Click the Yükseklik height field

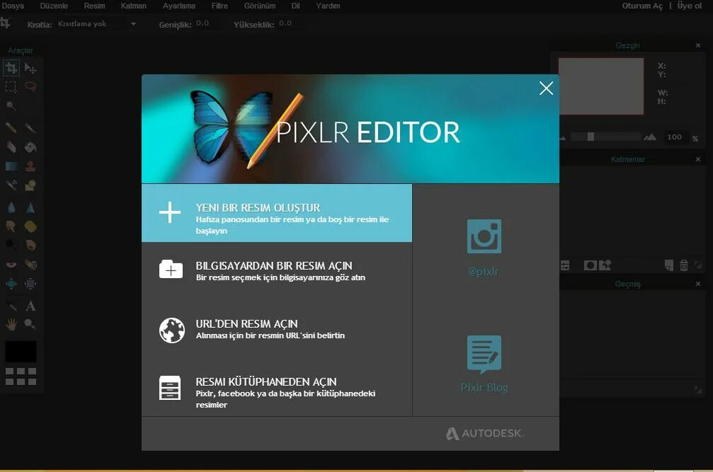pos(292,23)
